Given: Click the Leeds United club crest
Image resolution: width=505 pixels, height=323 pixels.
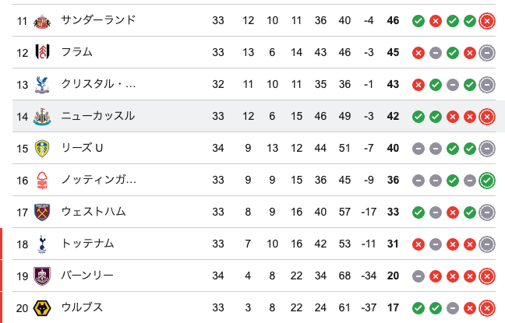Looking at the screenshot, I should [42, 149].
